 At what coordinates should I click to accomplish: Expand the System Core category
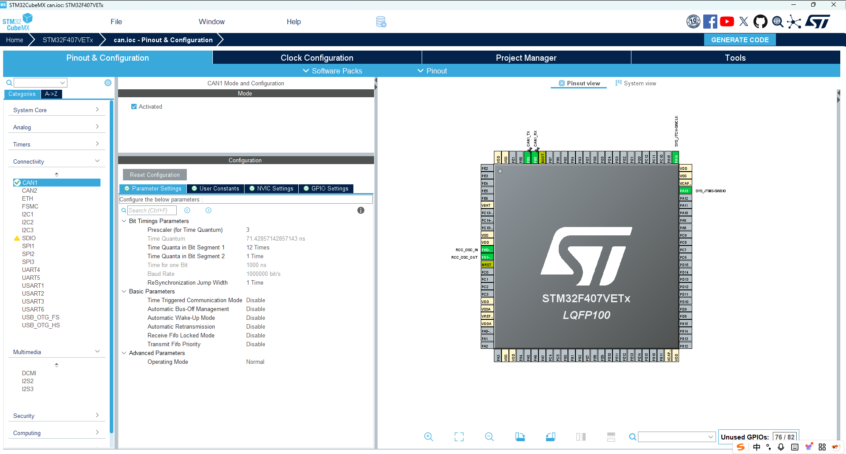pyautogui.click(x=56, y=110)
